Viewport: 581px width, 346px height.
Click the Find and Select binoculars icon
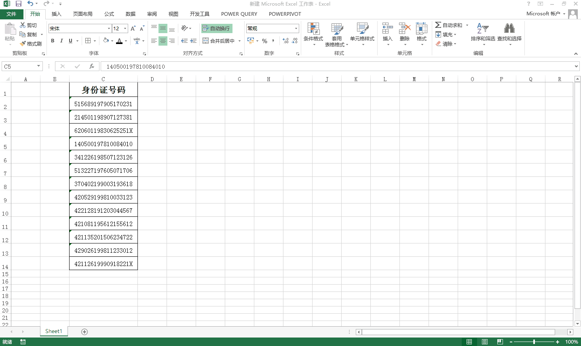click(x=509, y=29)
